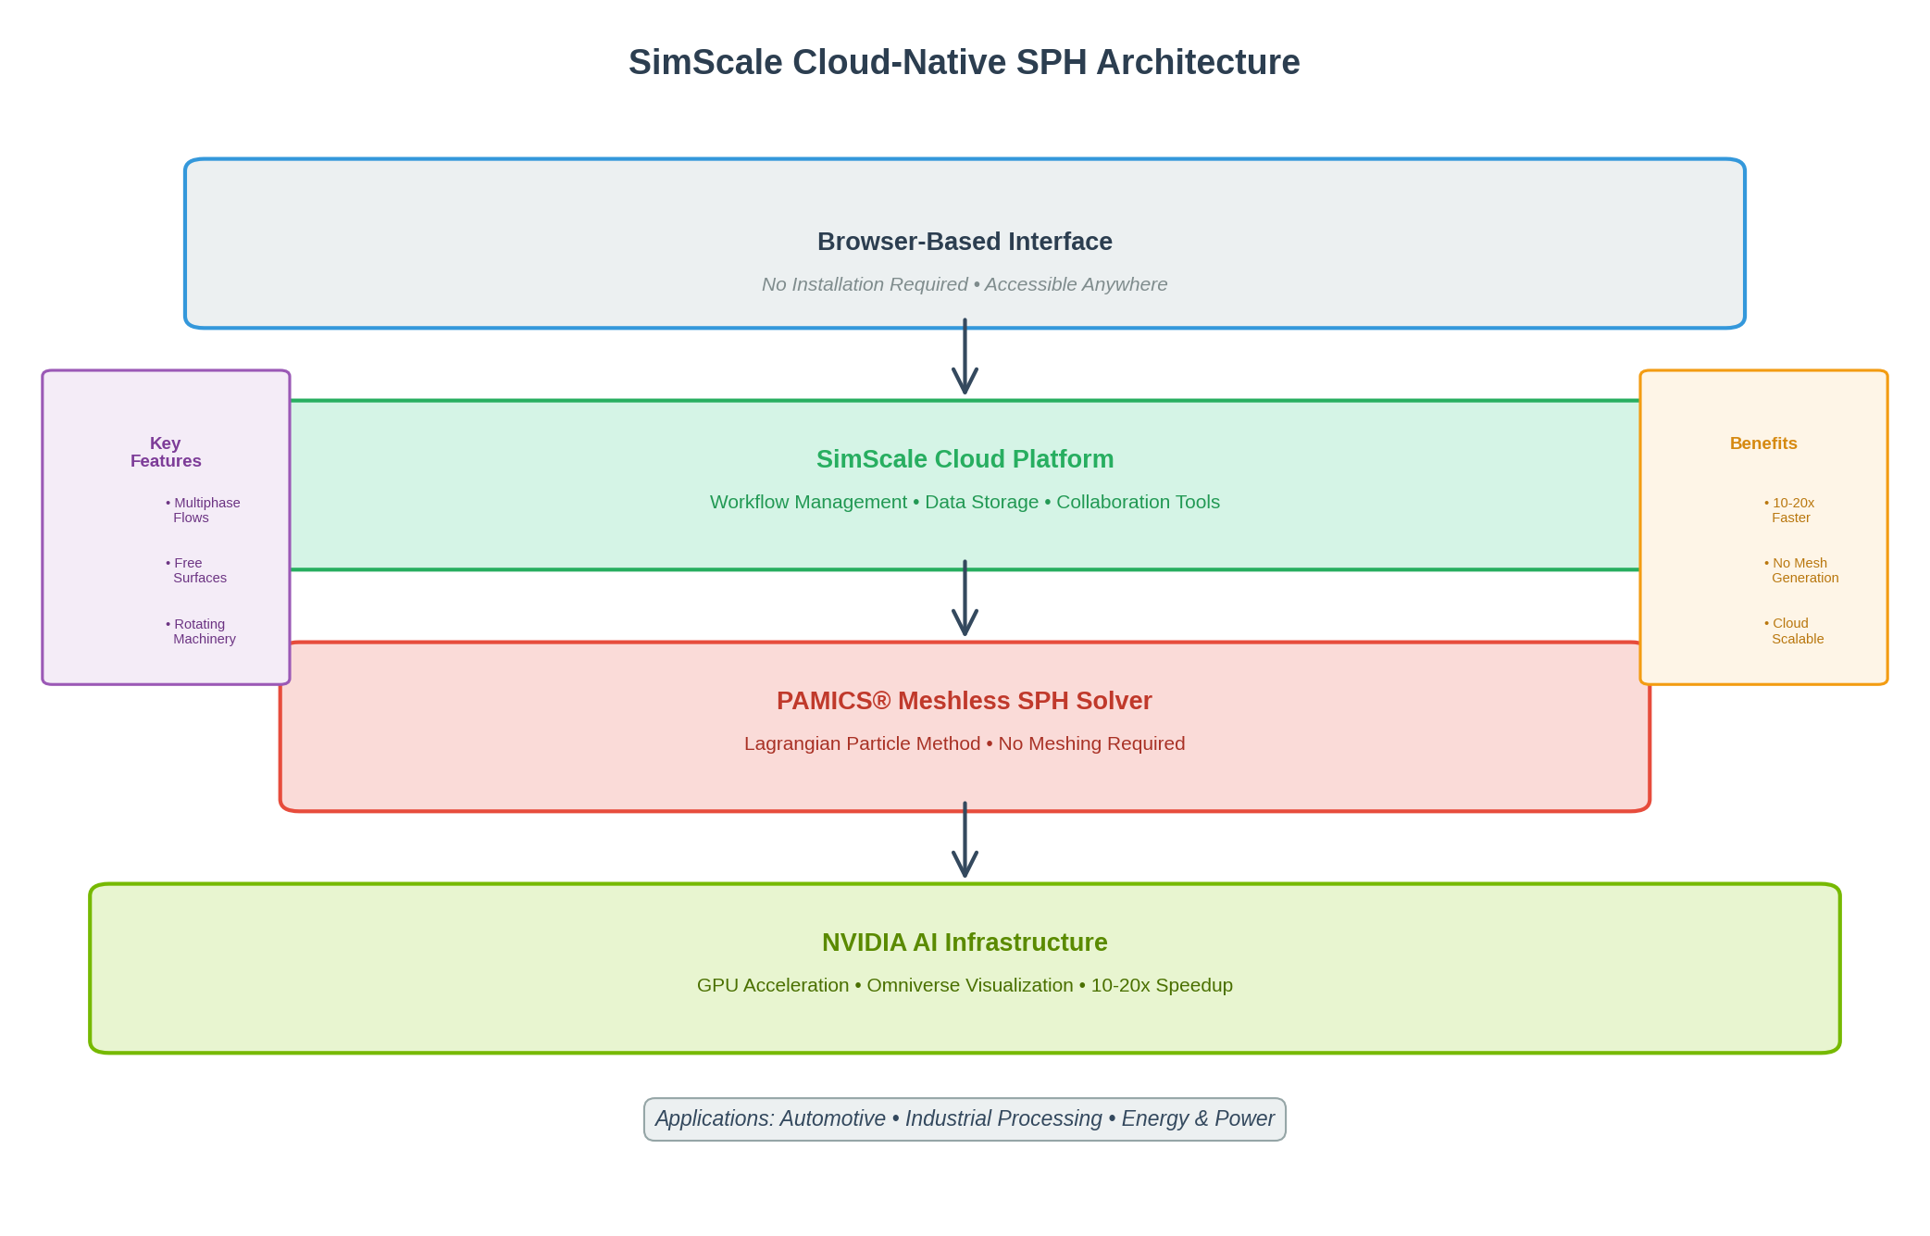Click the Applications: Automotive • Industrial Processing footer box
1930x1236 pixels.
click(965, 1119)
